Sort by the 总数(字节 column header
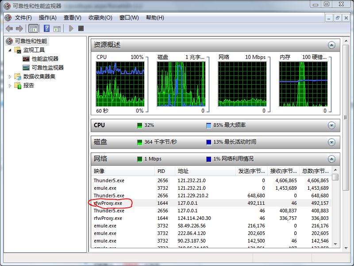This screenshot has width=354, height=266. point(316,171)
